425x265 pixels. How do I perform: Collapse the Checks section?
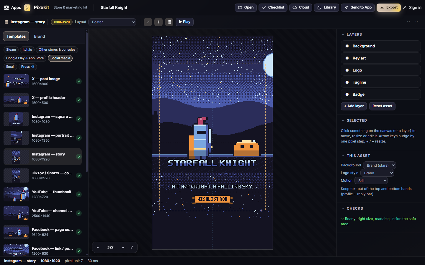(343, 208)
